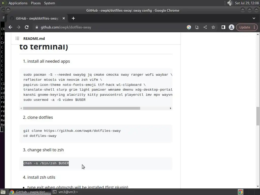Click code block scroll left arrow
Screen dimensions: 260x195
click(x=21, y=108)
